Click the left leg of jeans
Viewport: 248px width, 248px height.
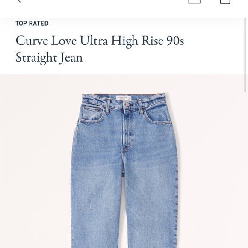point(98,206)
